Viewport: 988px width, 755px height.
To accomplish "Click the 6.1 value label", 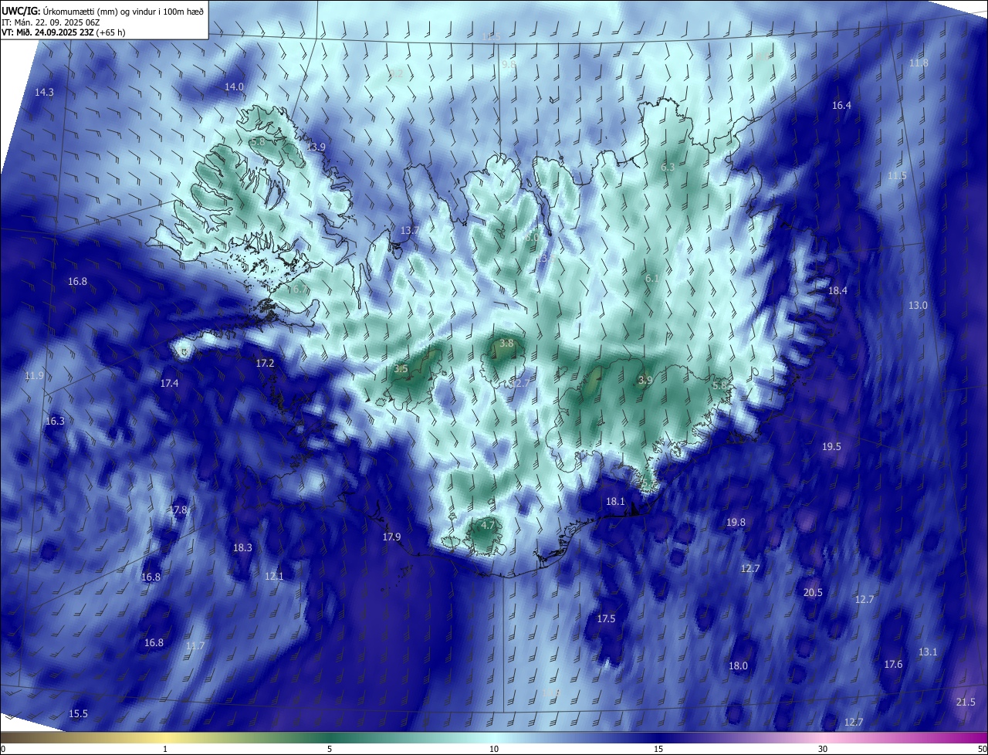I will [x=651, y=278].
